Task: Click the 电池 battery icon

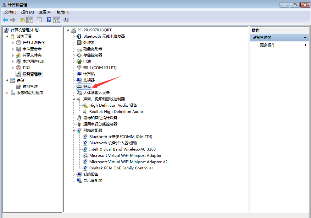Action: [x=79, y=61]
